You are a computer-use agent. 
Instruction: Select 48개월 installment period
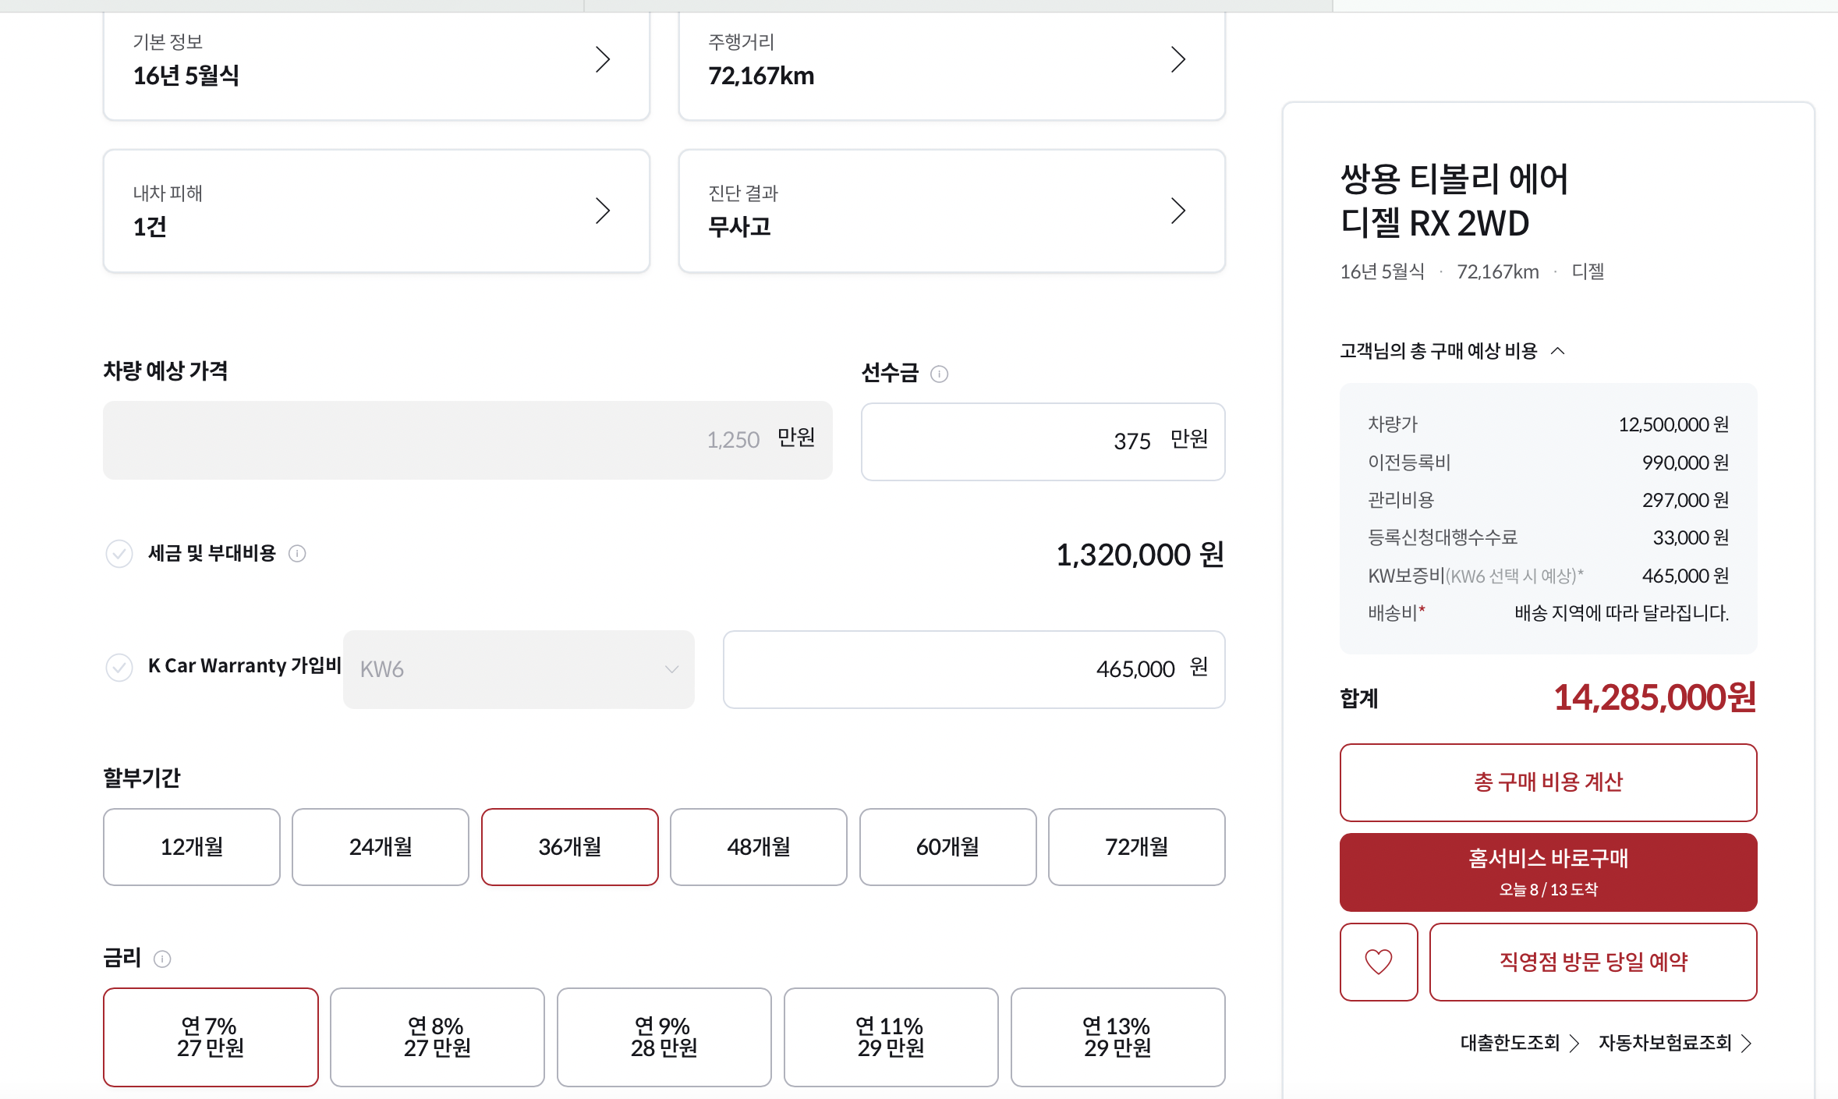pos(759,847)
